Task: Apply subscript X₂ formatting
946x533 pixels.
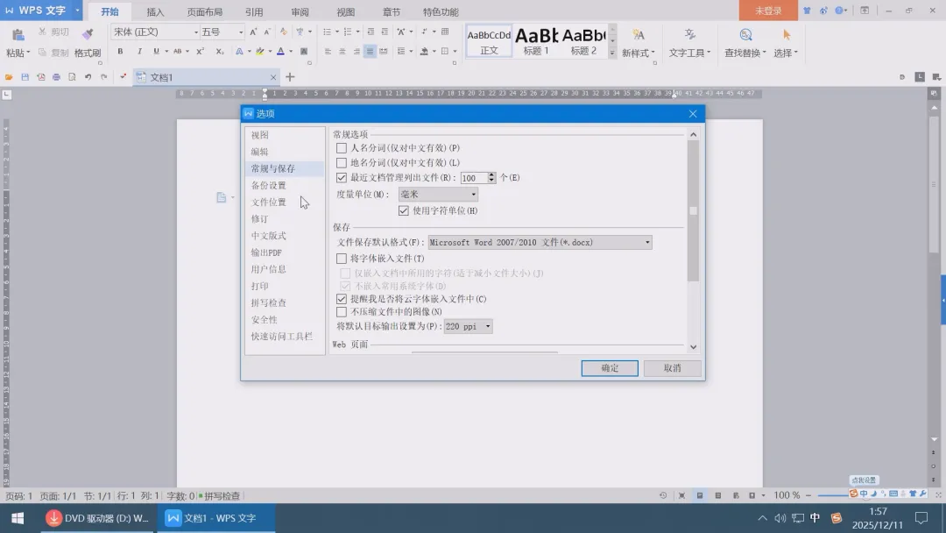Action: pos(220,52)
